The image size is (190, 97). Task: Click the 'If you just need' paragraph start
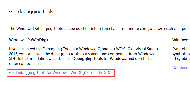22,49
